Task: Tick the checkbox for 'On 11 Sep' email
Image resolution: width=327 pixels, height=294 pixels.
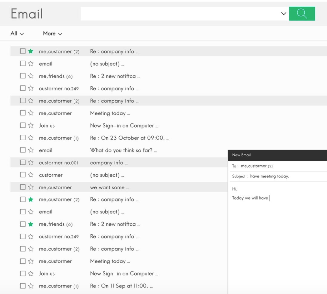Action: coord(23,286)
